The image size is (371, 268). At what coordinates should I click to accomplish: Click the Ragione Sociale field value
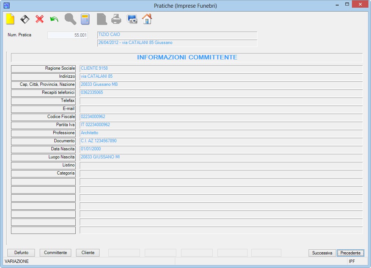(x=221, y=69)
